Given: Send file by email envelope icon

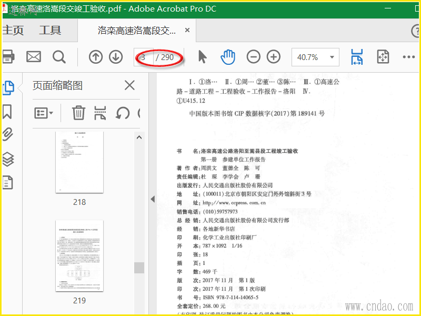Looking at the screenshot, I should (34, 57).
